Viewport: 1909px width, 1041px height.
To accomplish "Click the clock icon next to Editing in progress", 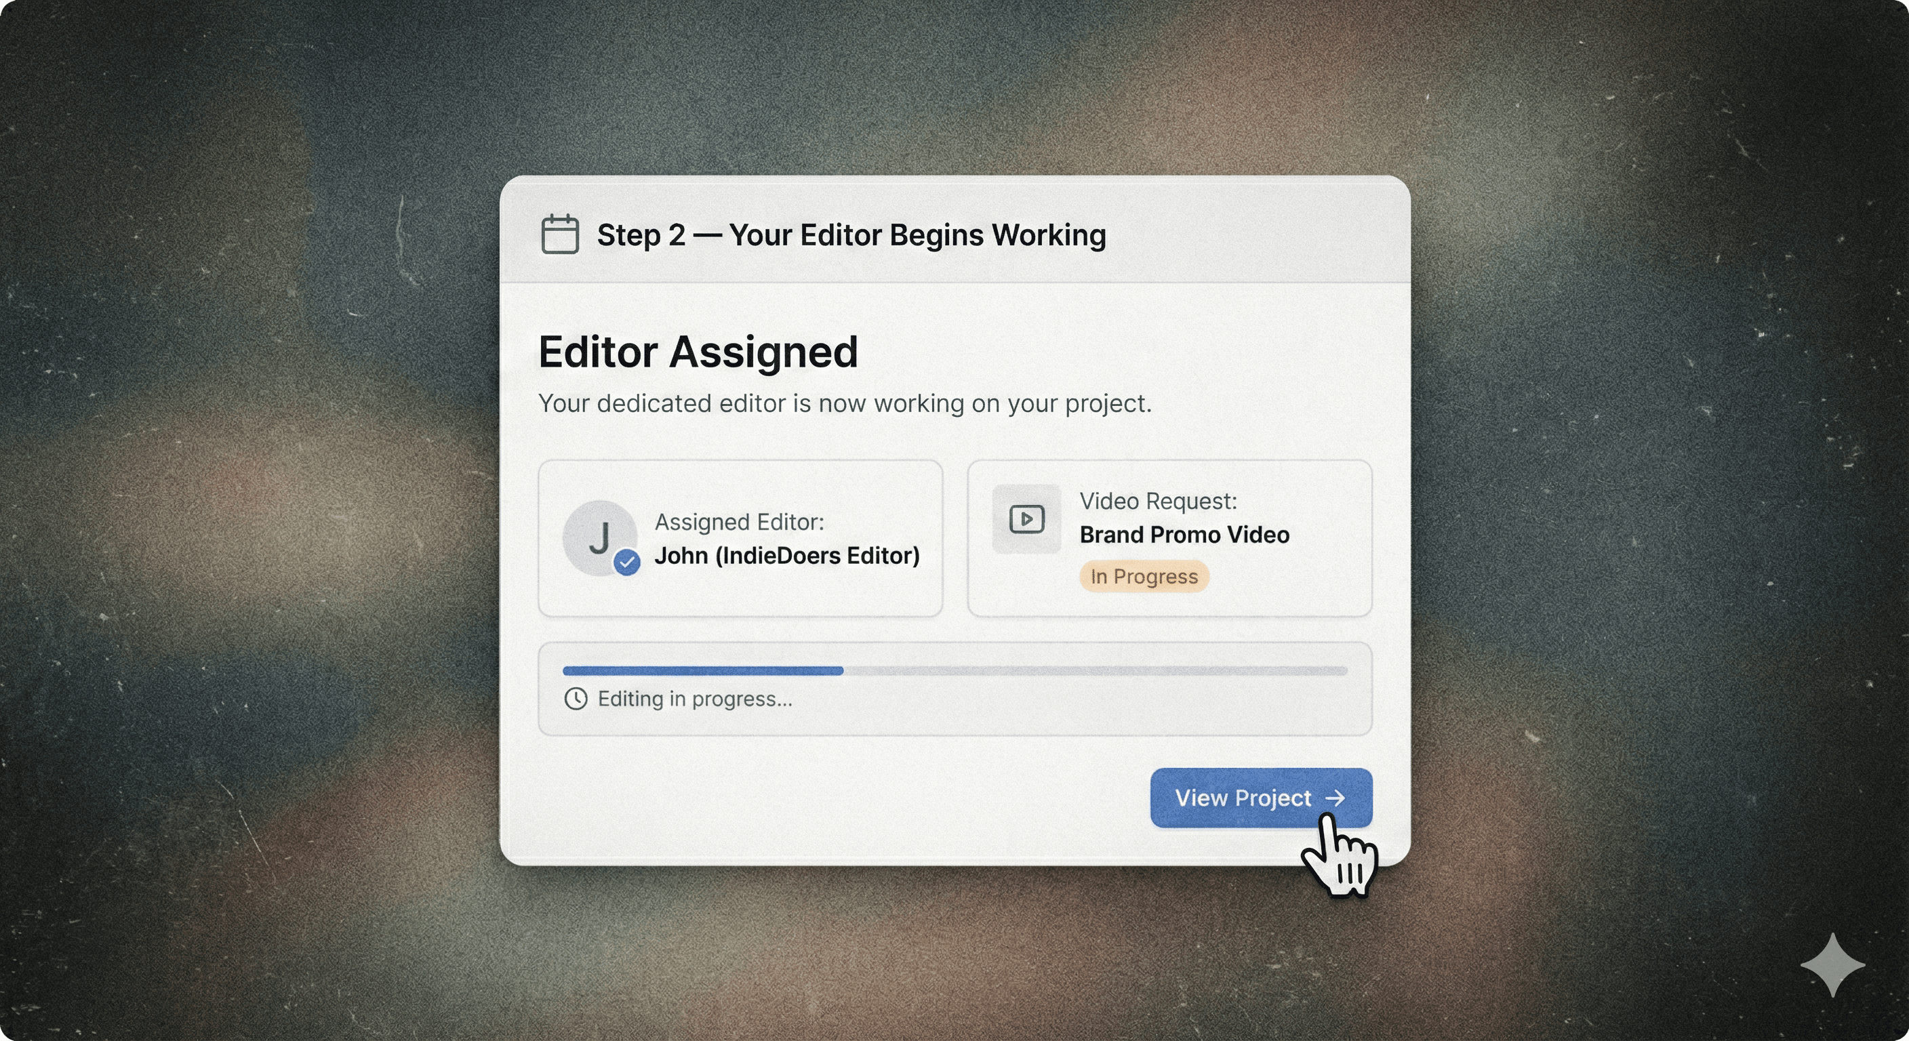I will [576, 699].
